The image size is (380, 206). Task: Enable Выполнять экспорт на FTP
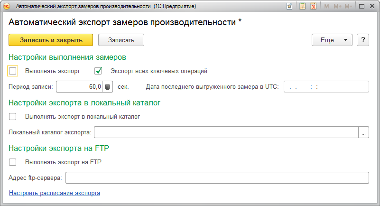tap(13, 162)
